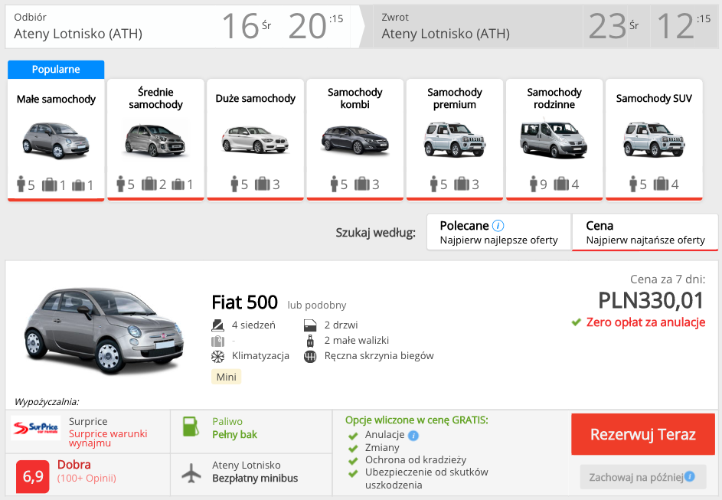The image size is (722, 500).
Task: Click the Rezerwuj Teraz button
Action: click(x=642, y=433)
